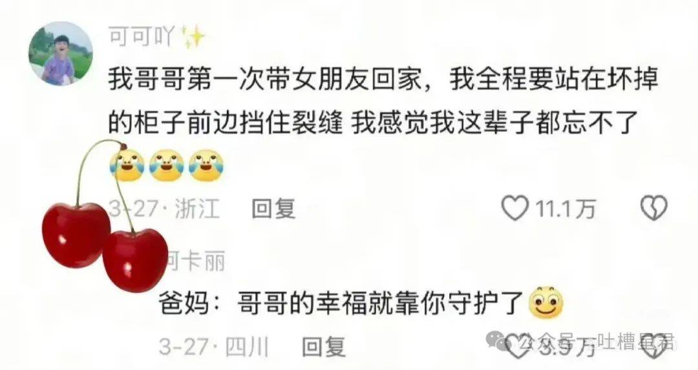
Task: Click the third crying-laughing emoji
Action: click(206, 166)
